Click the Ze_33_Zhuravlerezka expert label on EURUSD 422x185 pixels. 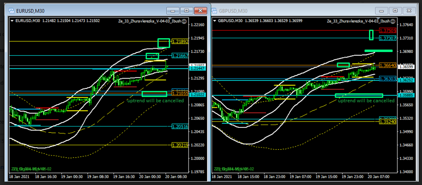tap(149, 21)
